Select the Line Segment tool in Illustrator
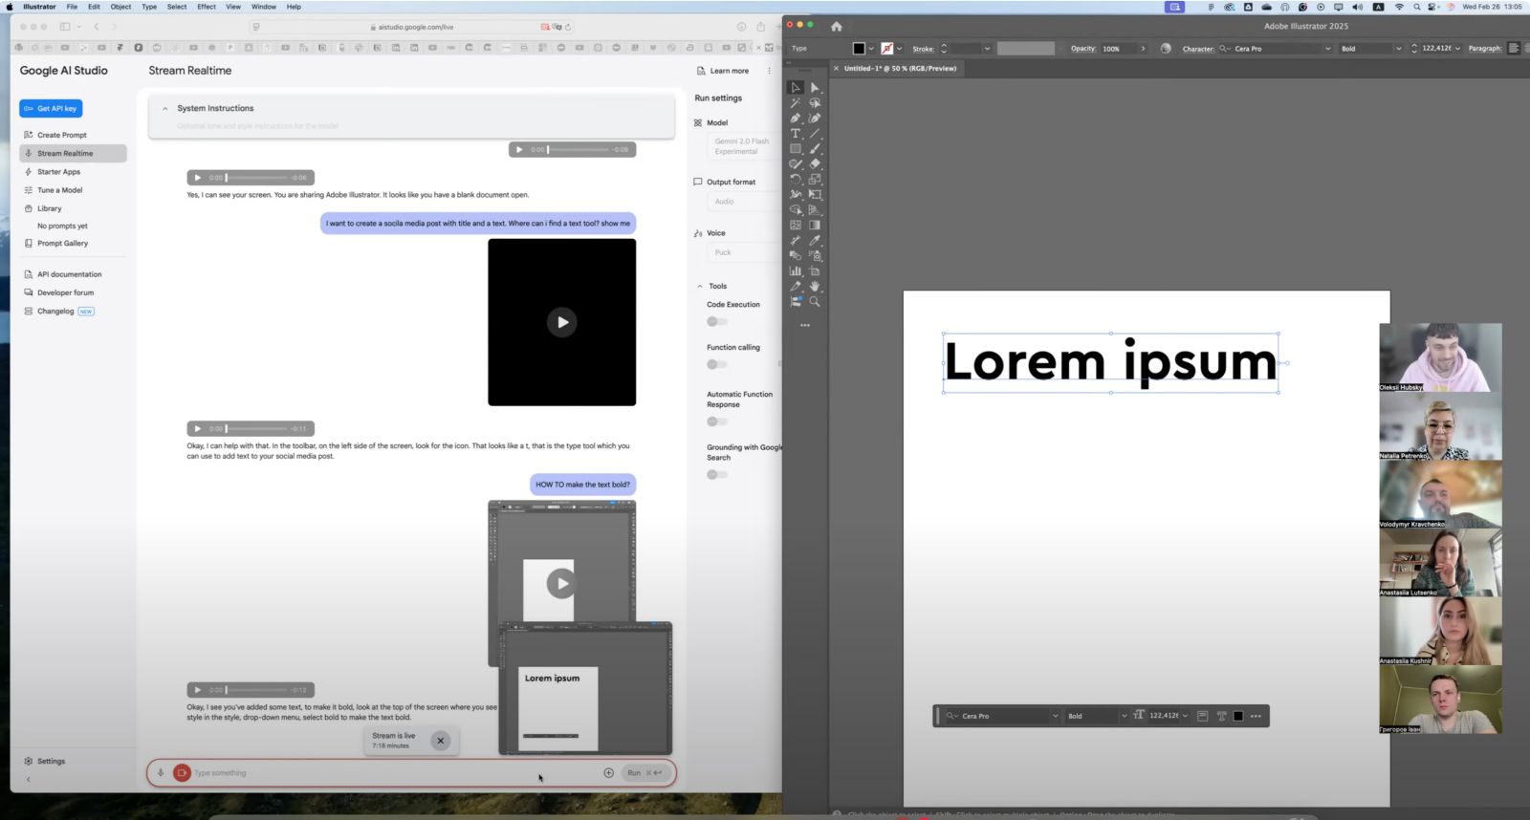The height and width of the screenshot is (820, 1530). coord(815,134)
